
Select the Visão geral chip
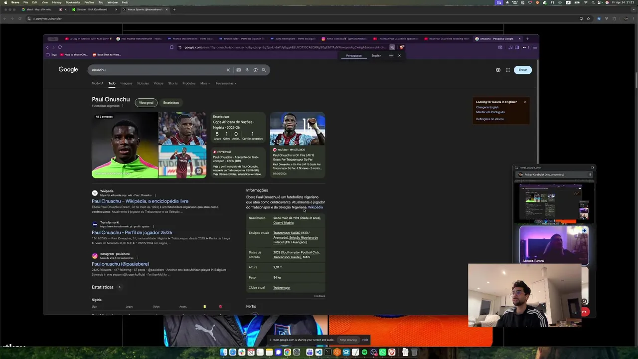point(146,103)
